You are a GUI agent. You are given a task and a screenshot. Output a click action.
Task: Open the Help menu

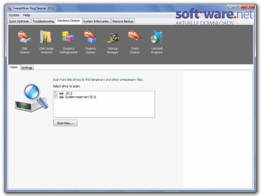(x=26, y=15)
